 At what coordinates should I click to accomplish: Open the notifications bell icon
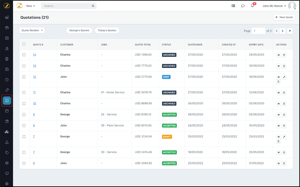252,6
